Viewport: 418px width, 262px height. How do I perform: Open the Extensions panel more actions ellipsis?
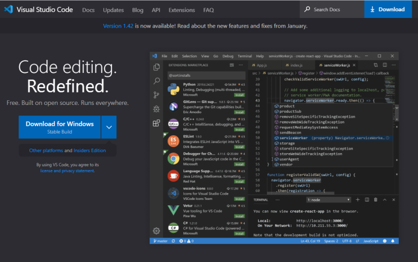click(241, 65)
